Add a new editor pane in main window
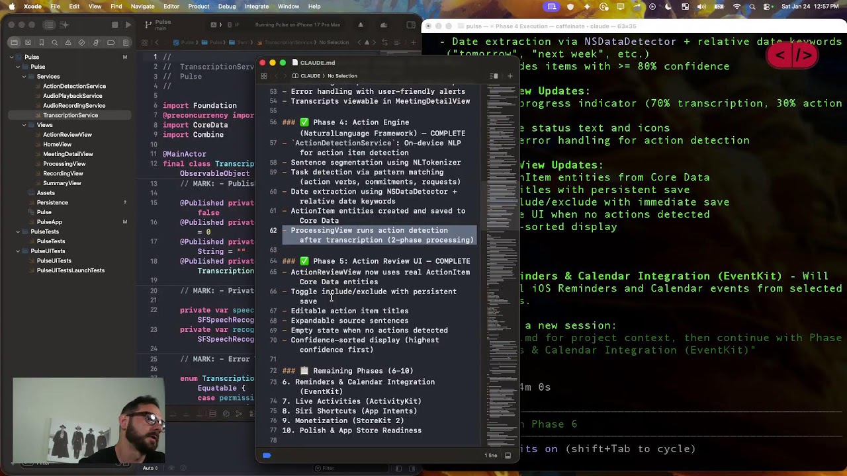Viewport: 847px width, 476px height. tap(413, 42)
